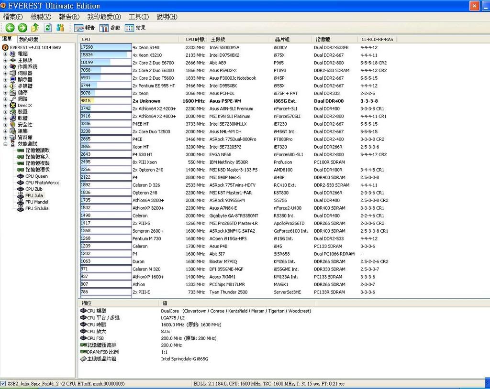Expand the 資料庫 tree node

tap(5, 137)
